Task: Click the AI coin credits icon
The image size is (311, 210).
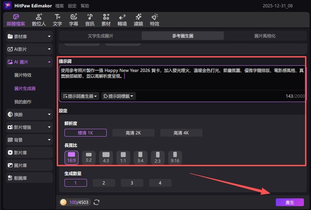Action: 63,202
